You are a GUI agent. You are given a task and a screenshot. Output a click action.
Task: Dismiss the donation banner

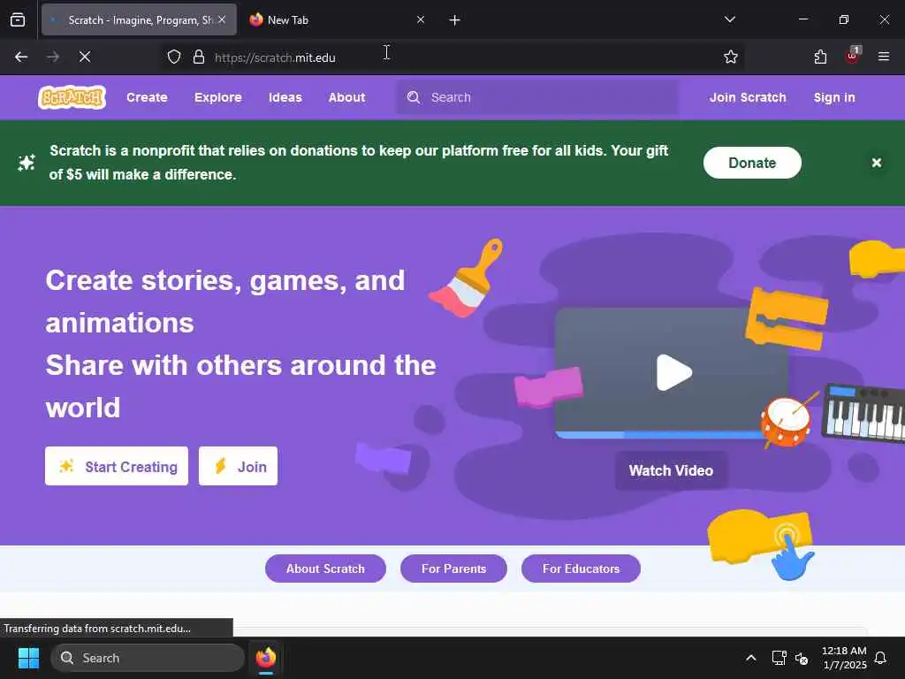coord(876,163)
